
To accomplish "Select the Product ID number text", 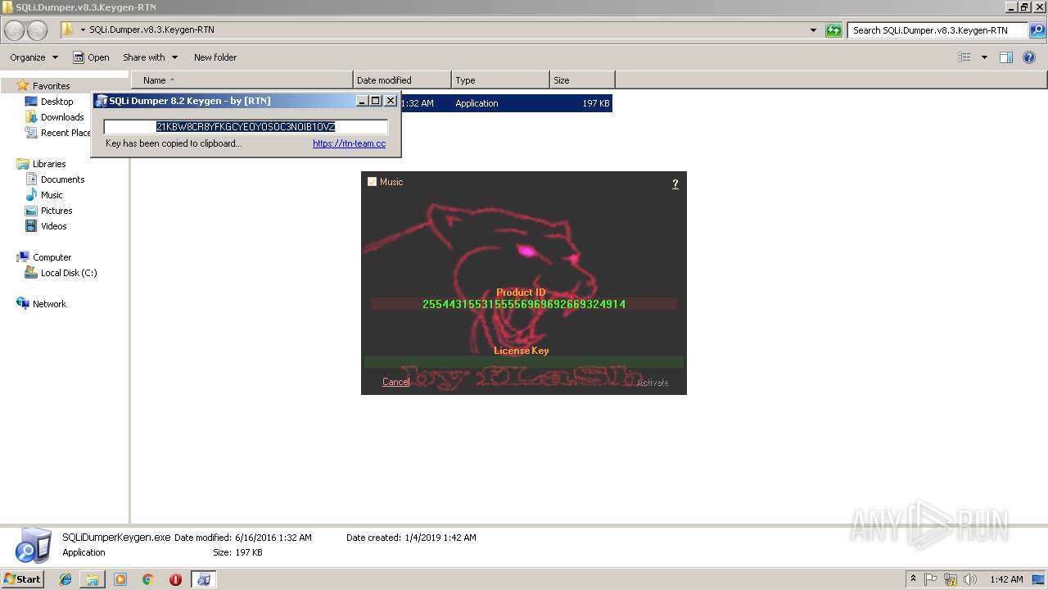I will [524, 304].
